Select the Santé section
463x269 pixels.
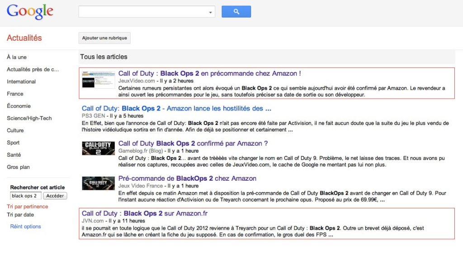[14, 154]
